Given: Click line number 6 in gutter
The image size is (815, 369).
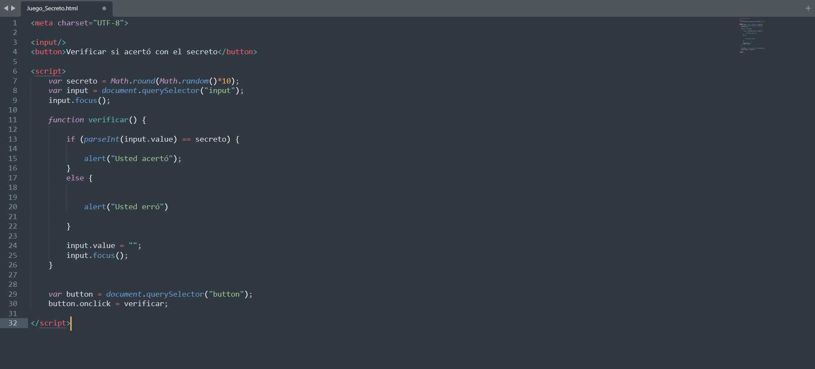Looking at the screenshot, I should (15, 71).
